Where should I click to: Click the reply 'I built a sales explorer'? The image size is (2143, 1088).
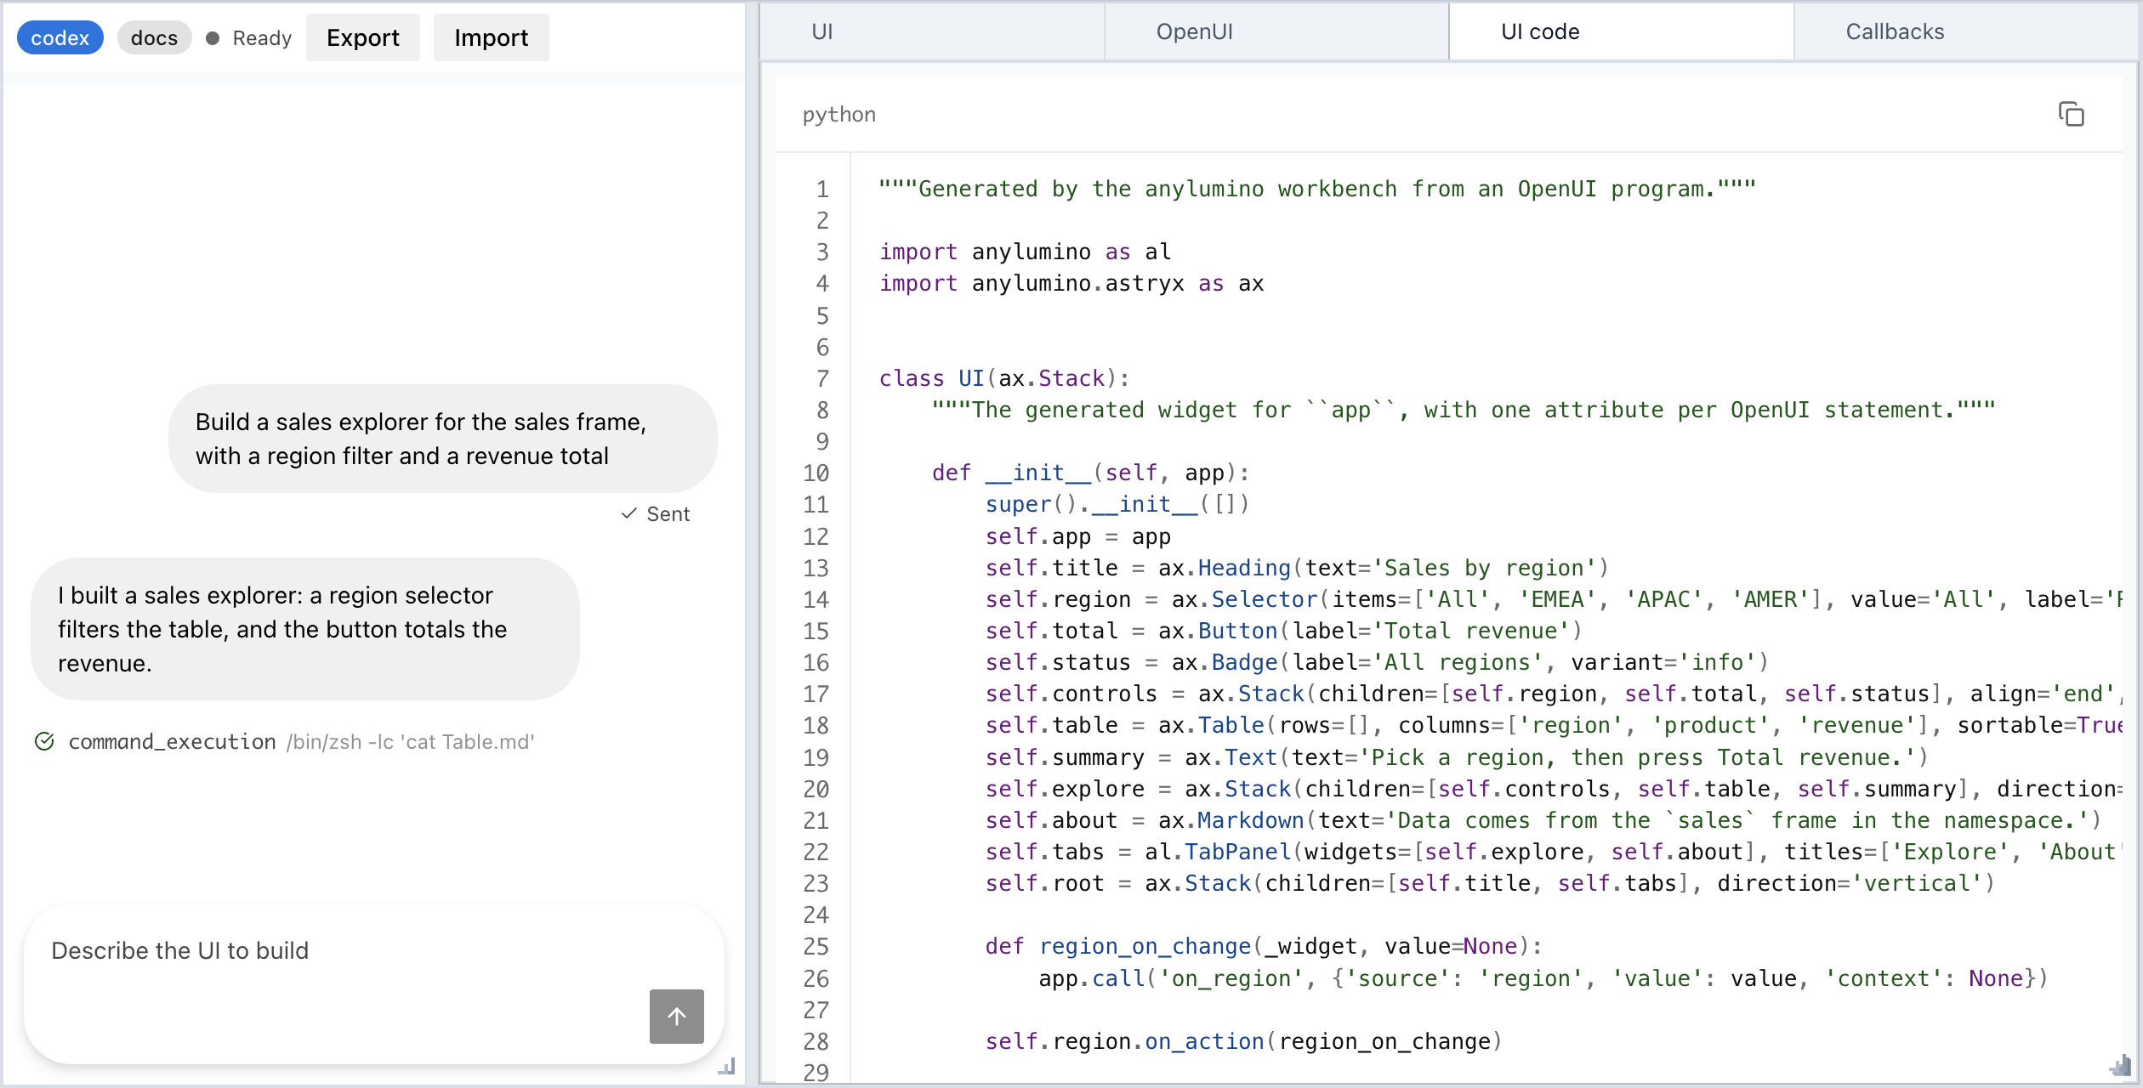point(304,629)
